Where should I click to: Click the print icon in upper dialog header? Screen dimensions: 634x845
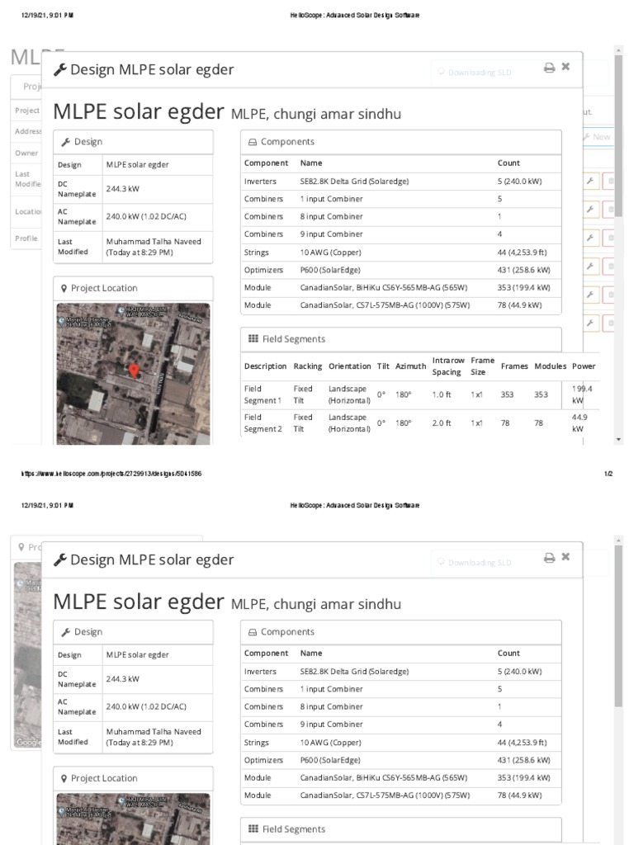point(549,68)
